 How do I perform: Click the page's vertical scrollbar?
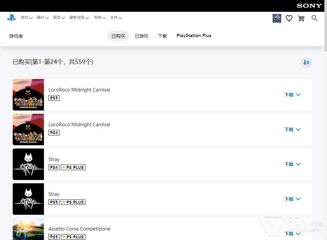[x=326, y=26]
